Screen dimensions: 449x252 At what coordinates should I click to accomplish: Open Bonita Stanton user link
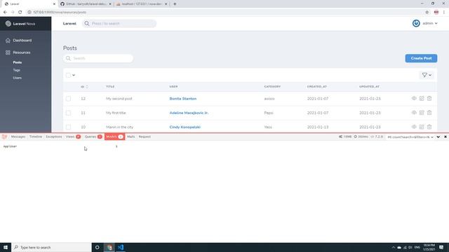183,99
